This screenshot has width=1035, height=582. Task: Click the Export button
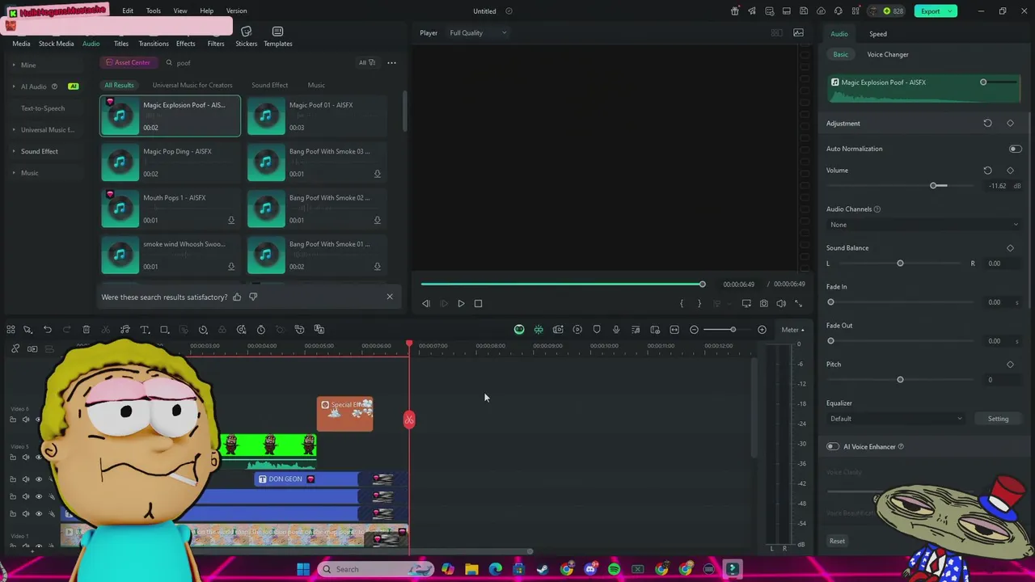pyautogui.click(x=936, y=11)
